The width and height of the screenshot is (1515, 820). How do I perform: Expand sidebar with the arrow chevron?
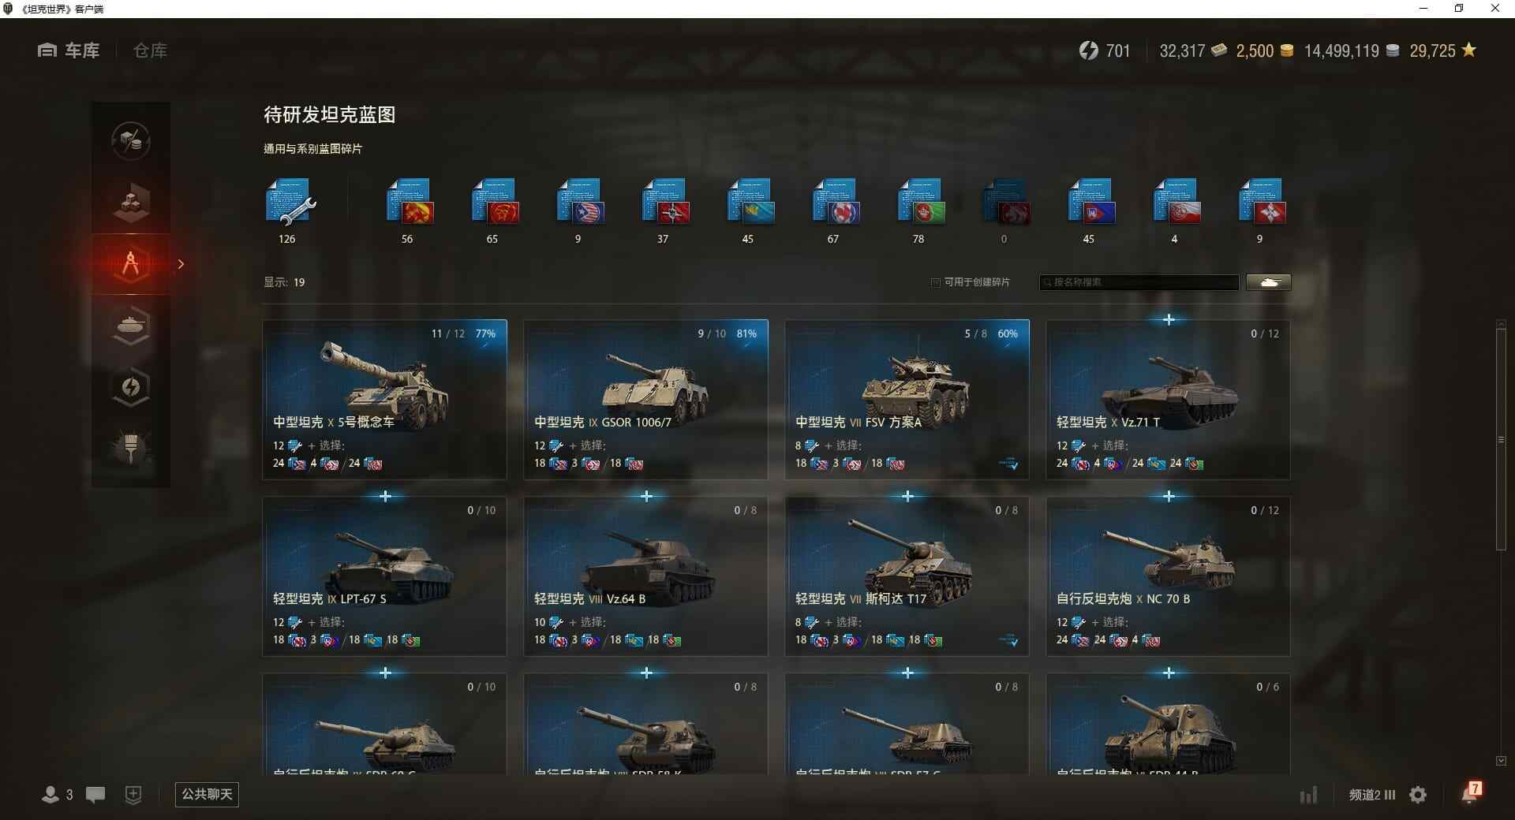click(x=181, y=264)
